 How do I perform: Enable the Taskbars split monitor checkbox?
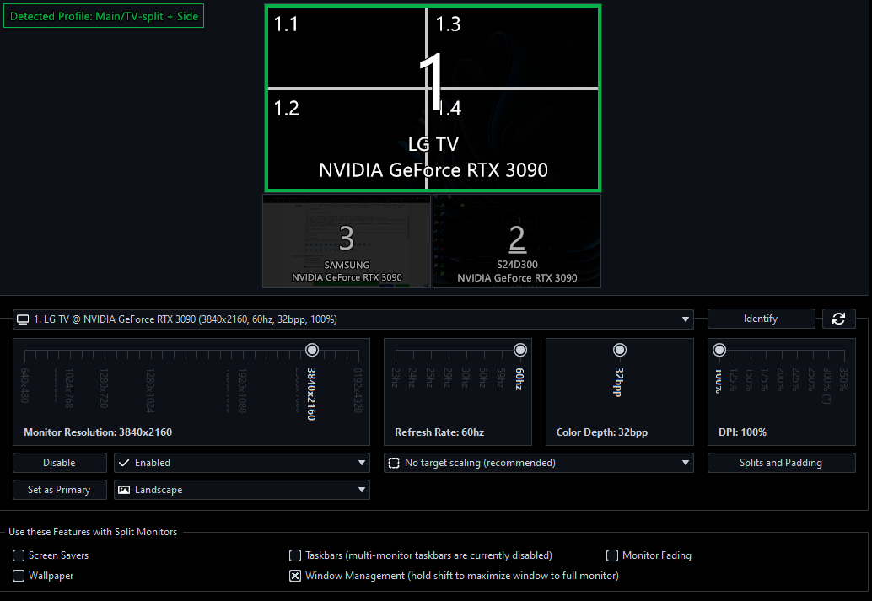pos(295,555)
